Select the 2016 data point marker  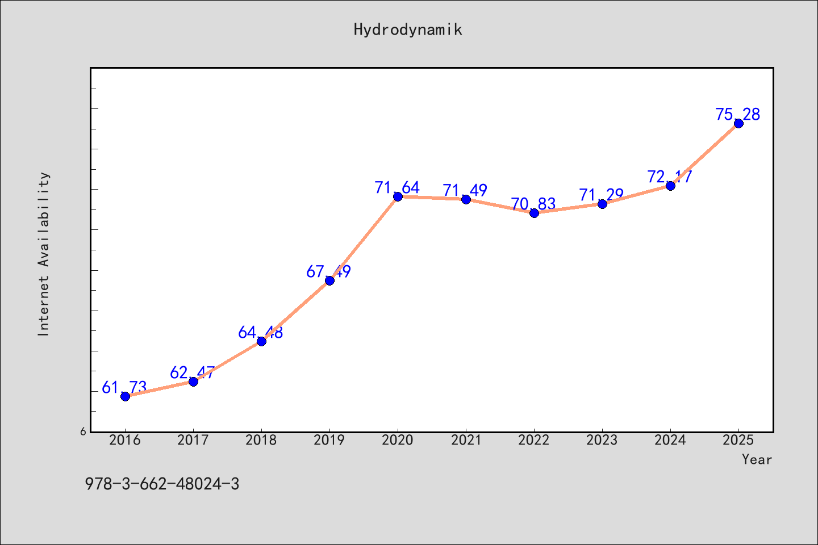[125, 396]
